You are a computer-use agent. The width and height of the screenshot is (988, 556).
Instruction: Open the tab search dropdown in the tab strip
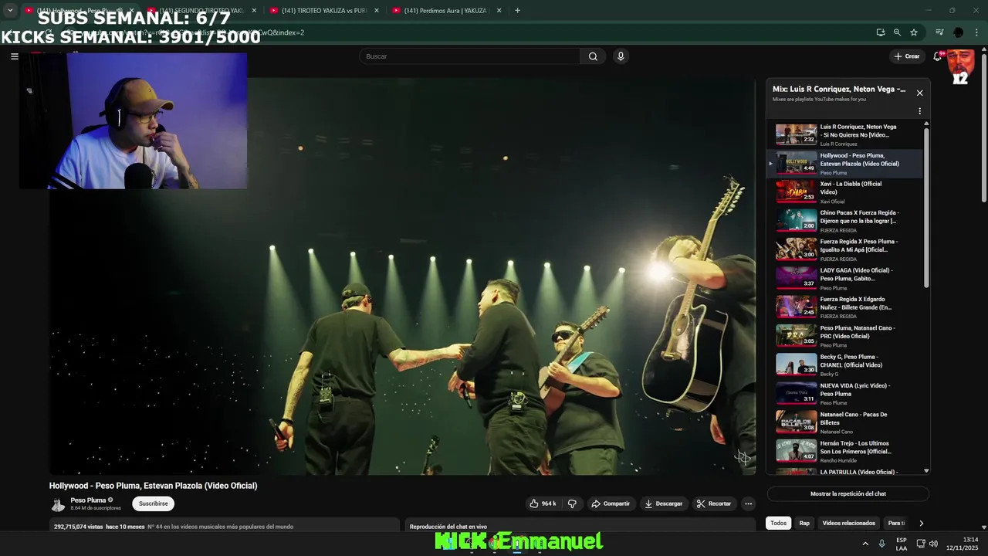pos(10,11)
